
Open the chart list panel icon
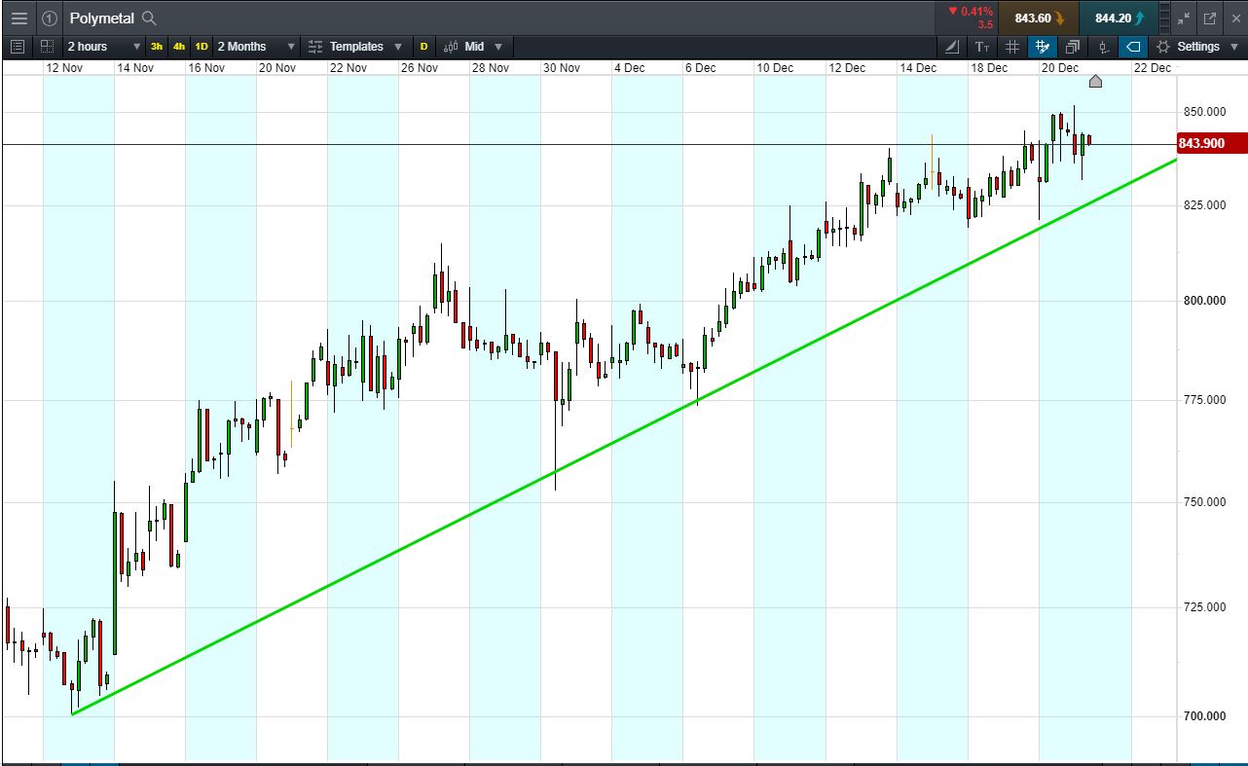[x=18, y=47]
